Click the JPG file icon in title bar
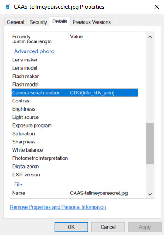The width and height of the screenshot is (164, 235). [x=8, y=7]
